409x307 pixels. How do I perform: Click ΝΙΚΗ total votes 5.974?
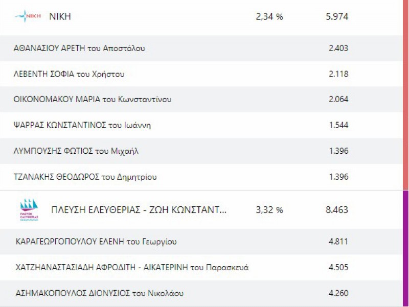pyautogui.click(x=336, y=17)
